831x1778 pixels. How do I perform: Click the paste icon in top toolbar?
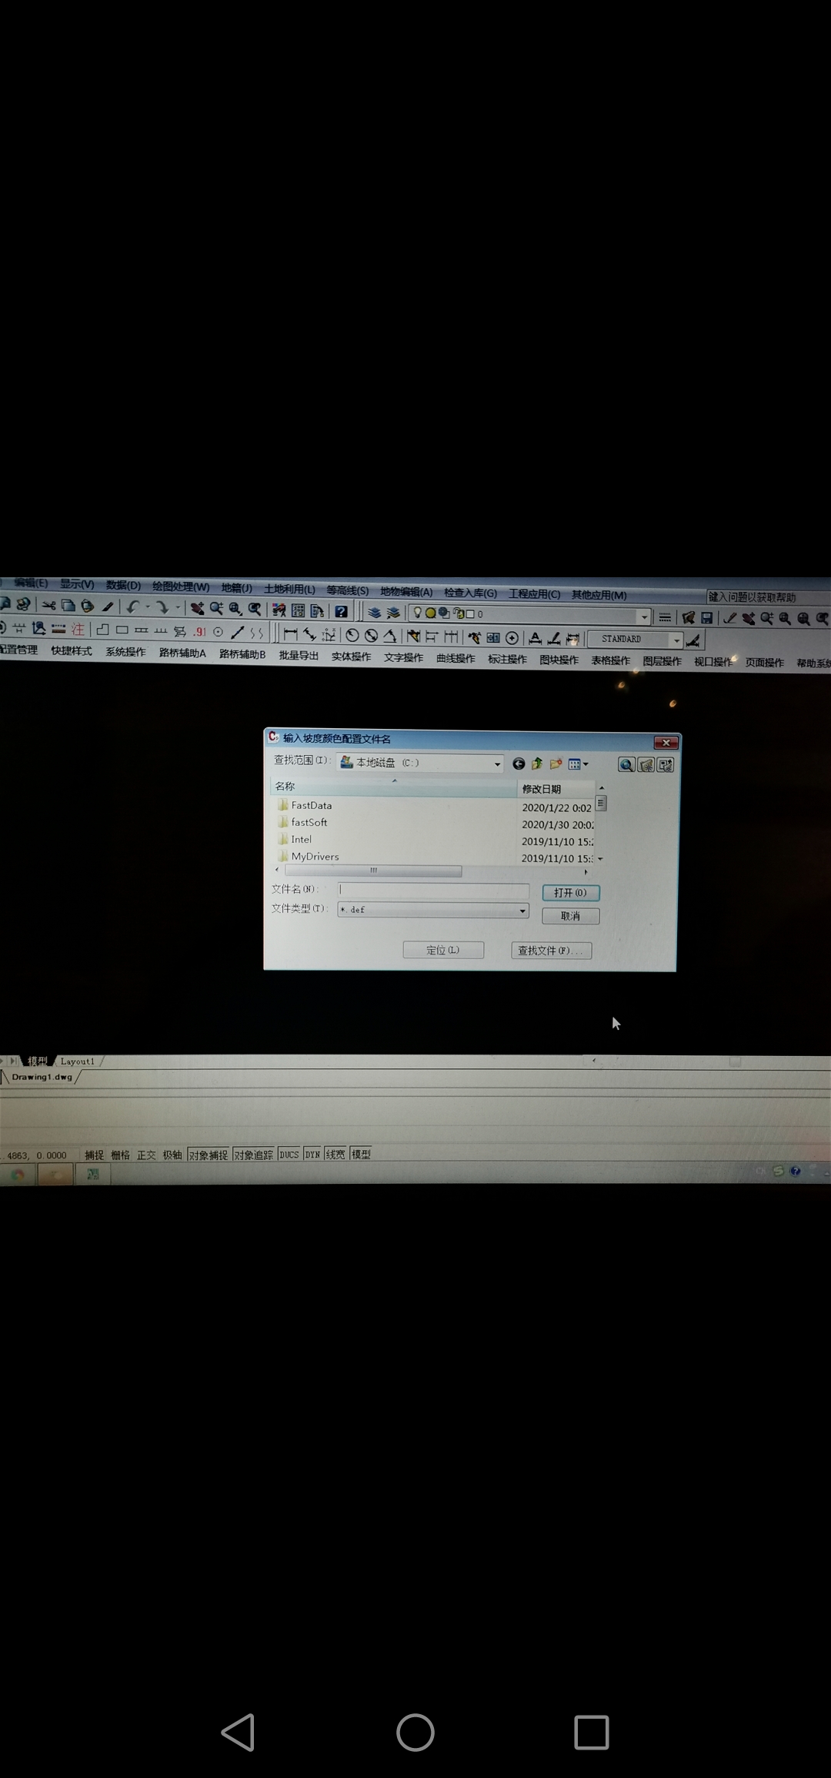88,607
